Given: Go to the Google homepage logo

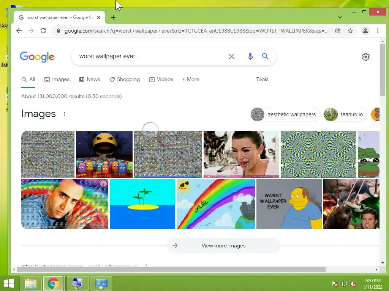Looking at the screenshot, I should [37, 57].
